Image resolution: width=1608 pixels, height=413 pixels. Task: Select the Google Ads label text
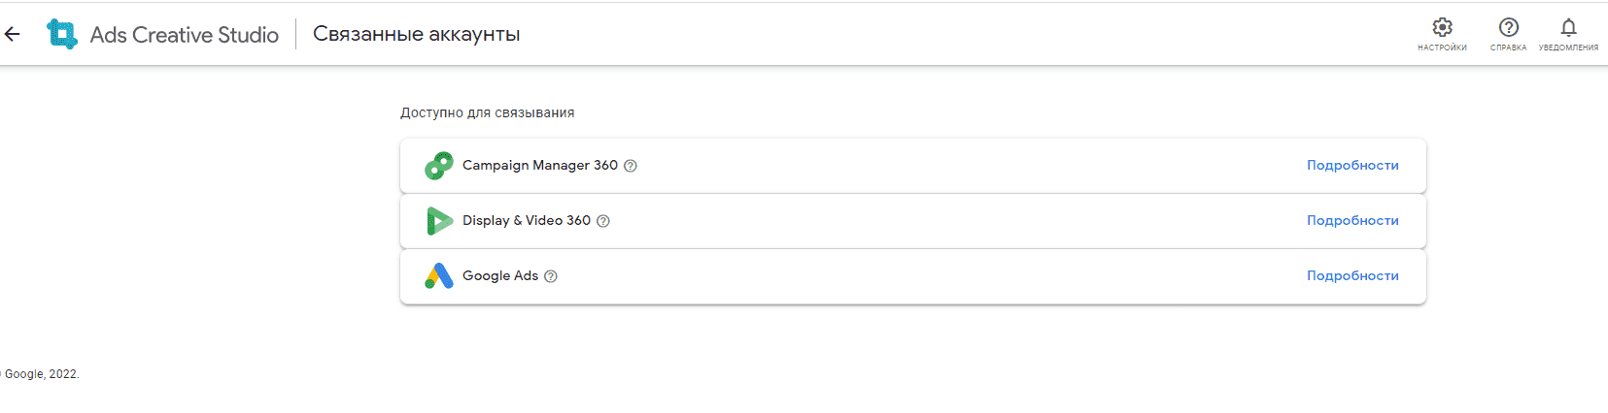point(500,276)
